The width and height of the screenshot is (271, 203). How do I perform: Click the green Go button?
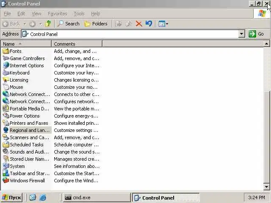[x=256, y=34]
